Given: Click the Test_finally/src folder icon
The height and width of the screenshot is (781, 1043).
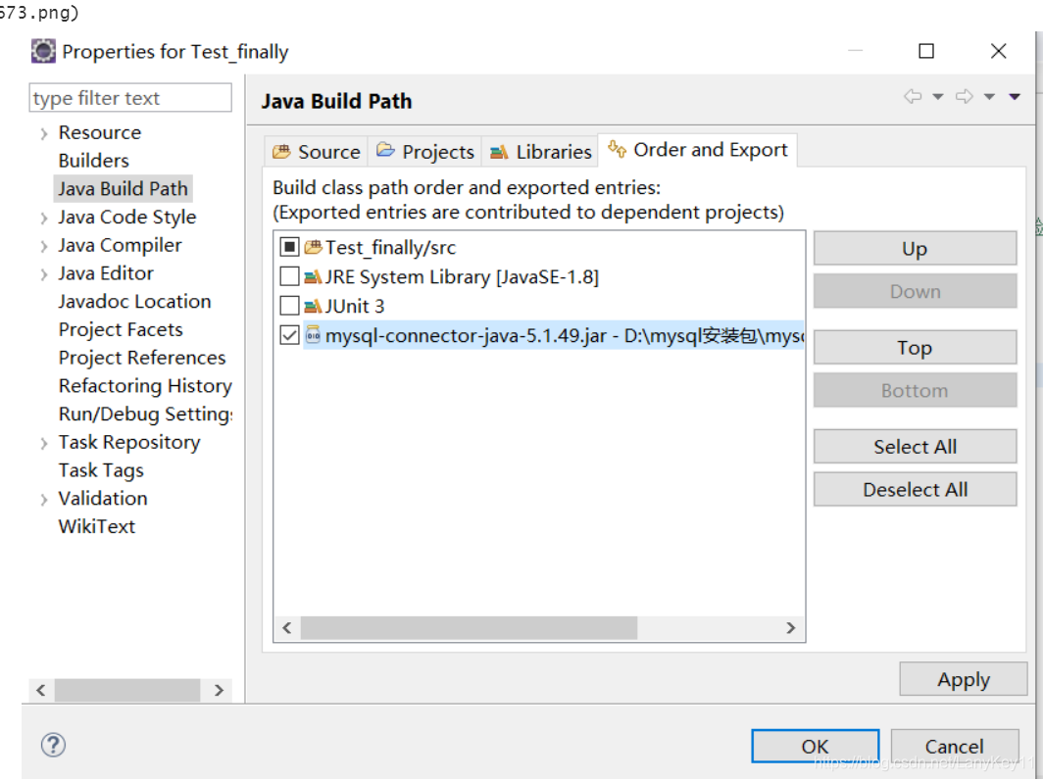Looking at the screenshot, I should pyautogui.click(x=314, y=247).
